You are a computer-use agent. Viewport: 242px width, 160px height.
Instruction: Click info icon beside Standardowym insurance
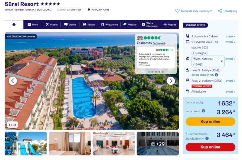tap(207, 139)
